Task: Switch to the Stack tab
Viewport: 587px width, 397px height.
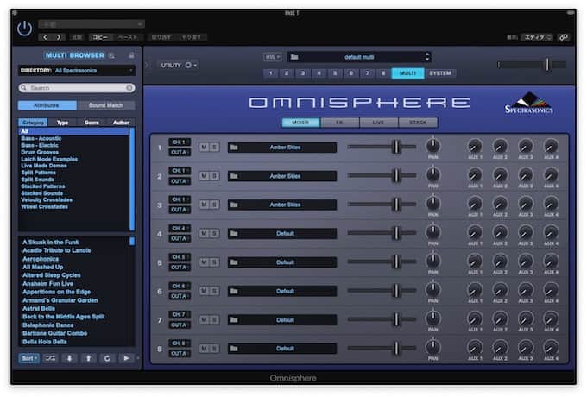Action: coord(418,123)
